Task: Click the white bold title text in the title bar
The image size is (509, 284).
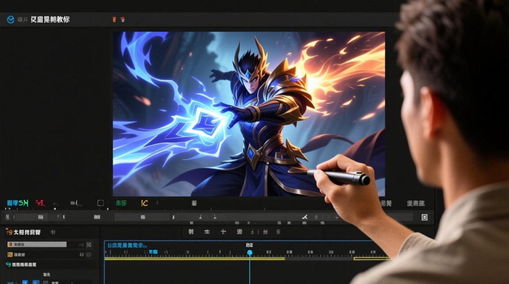Action: 50,19
